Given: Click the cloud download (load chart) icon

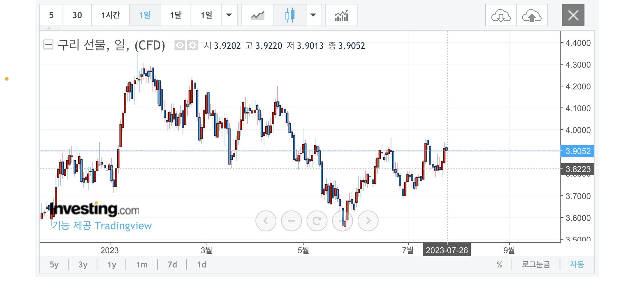Looking at the screenshot, I should [x=501, y=15].
